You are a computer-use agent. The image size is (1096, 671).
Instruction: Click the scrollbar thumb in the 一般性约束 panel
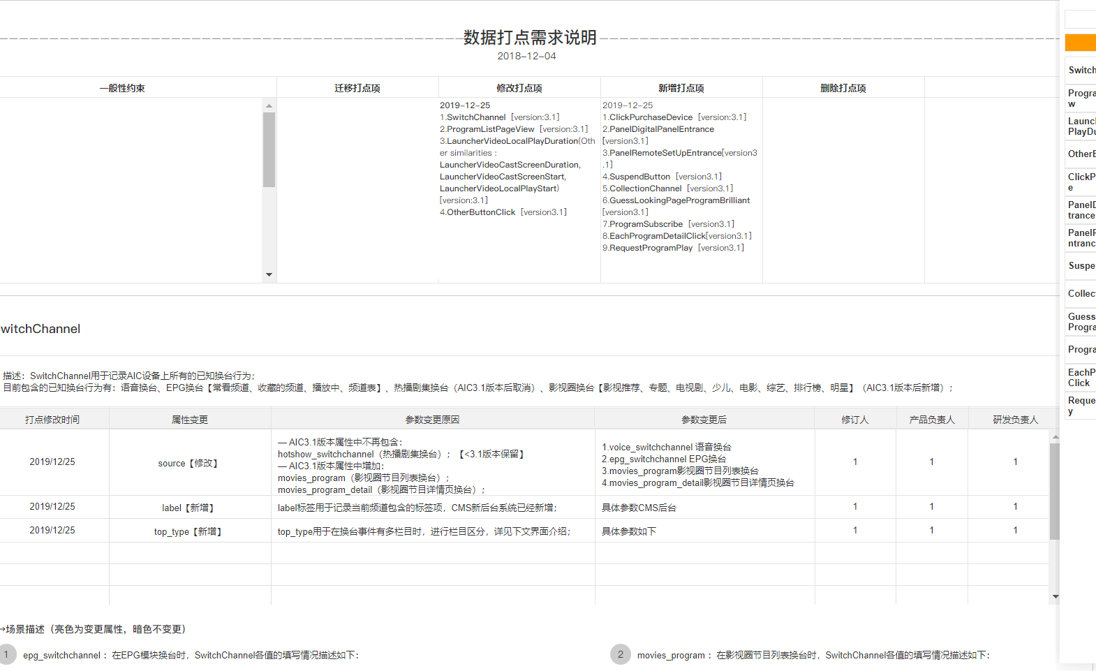click(x=269, y=149)
